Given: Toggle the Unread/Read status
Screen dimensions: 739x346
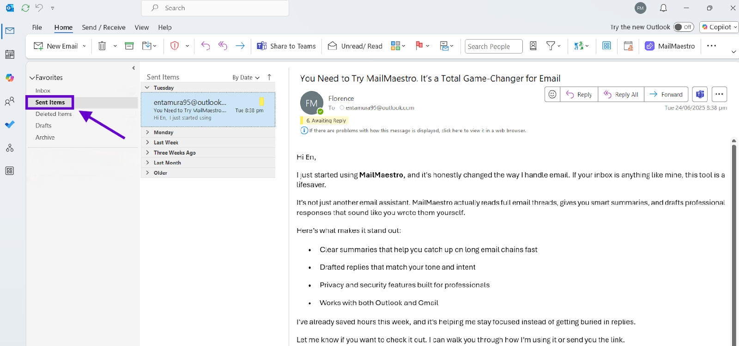Looking at the screenshot, I should tap(355, 46).
